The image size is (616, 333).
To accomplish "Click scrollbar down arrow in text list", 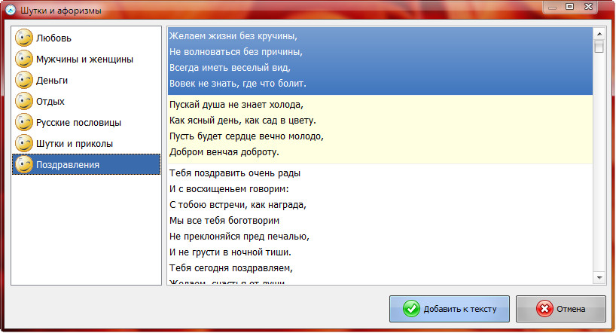I will [599, 278].
